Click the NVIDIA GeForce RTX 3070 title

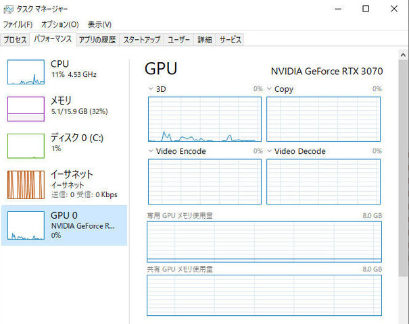327,71
